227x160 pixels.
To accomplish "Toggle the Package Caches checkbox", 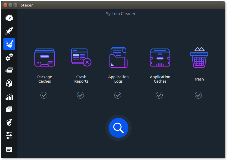I will [44, 95].
